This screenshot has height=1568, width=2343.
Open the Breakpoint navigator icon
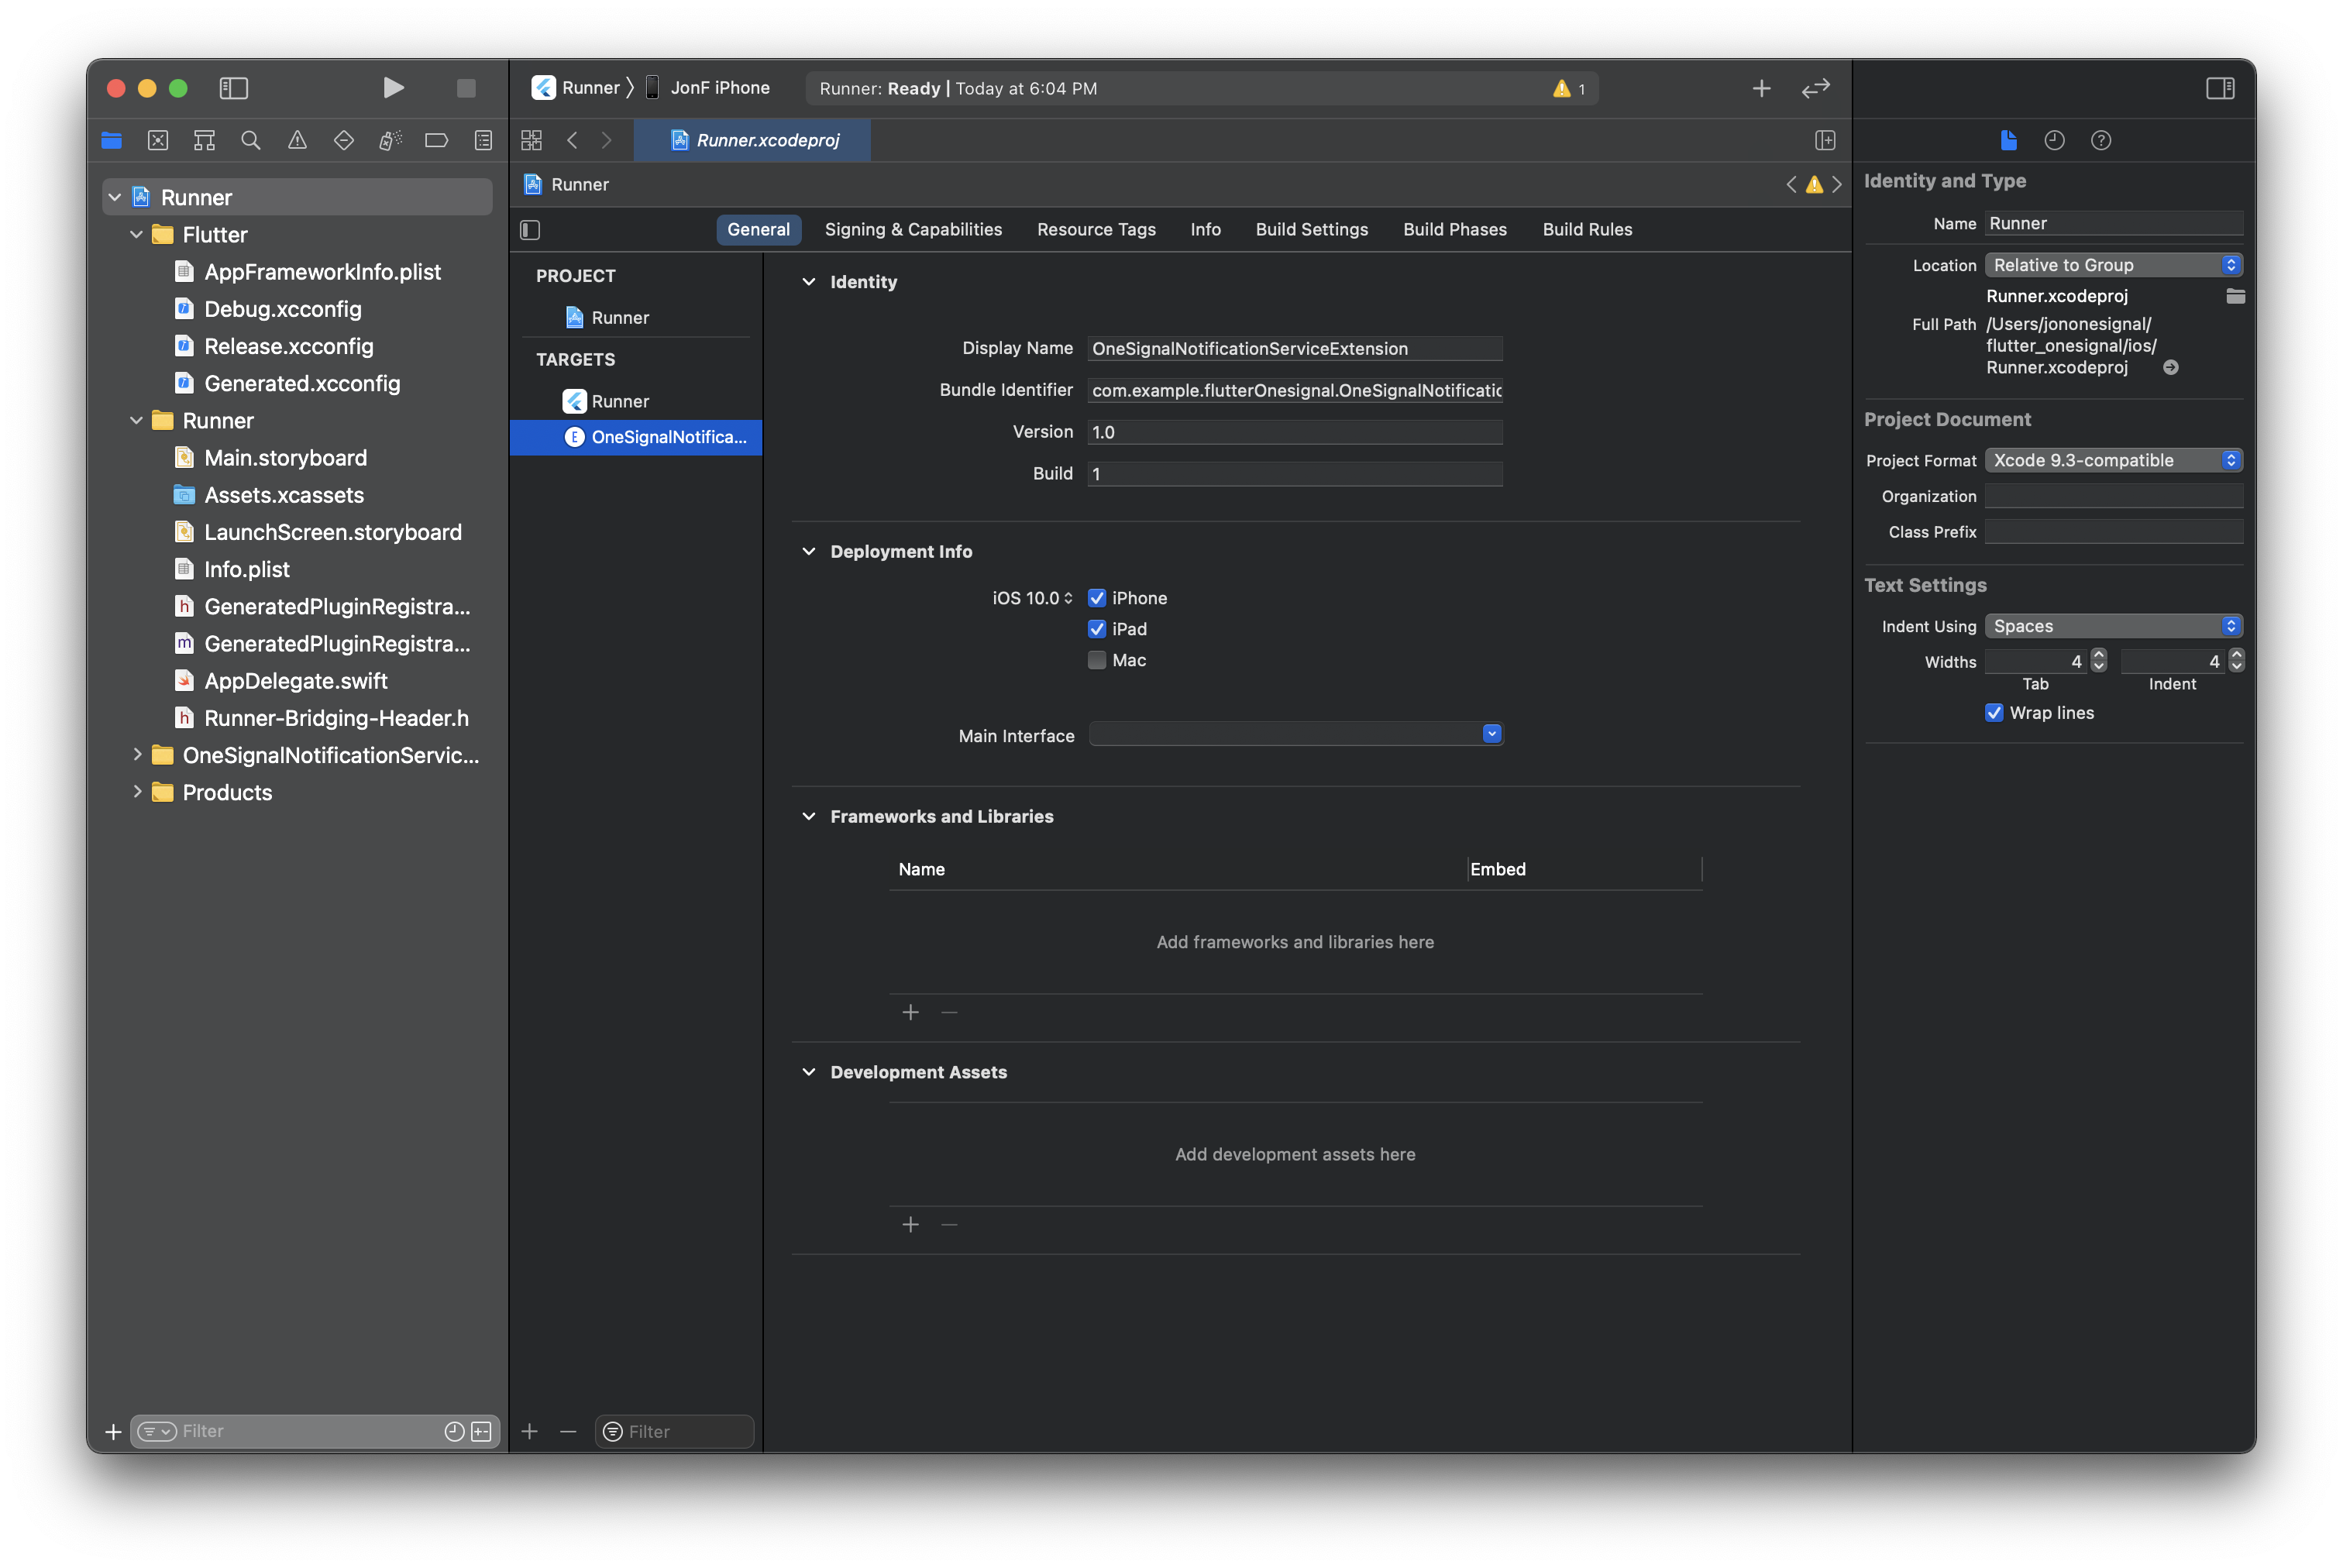tap(437, 140)
